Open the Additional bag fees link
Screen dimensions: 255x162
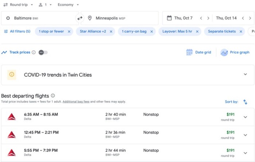76,102
